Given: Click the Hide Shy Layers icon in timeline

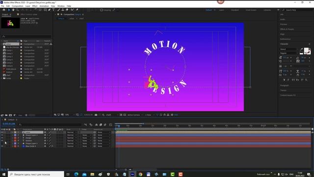Looking at the screenshot, I should 96,124.
